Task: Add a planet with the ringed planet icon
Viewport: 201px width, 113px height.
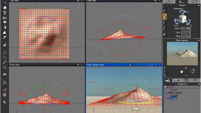Action: [x=5, y=37]
